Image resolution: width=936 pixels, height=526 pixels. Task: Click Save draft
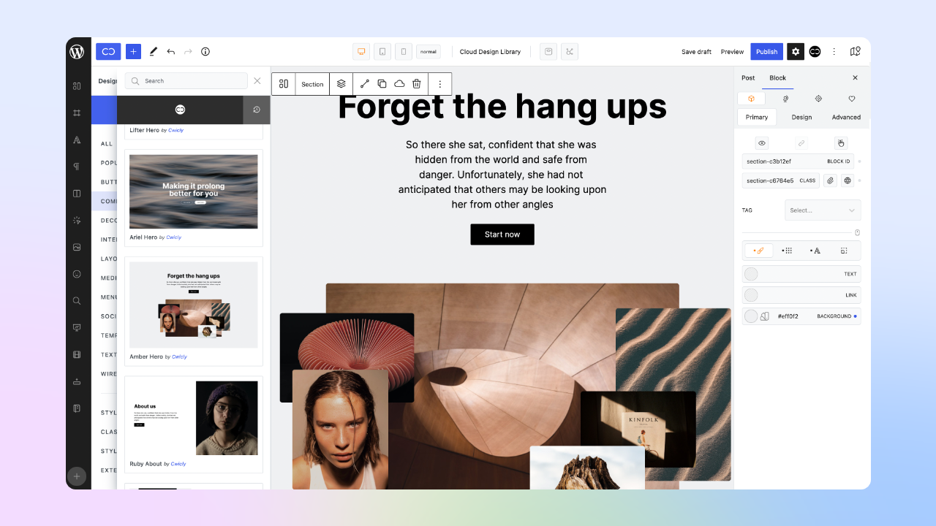[x=696, y=52]
